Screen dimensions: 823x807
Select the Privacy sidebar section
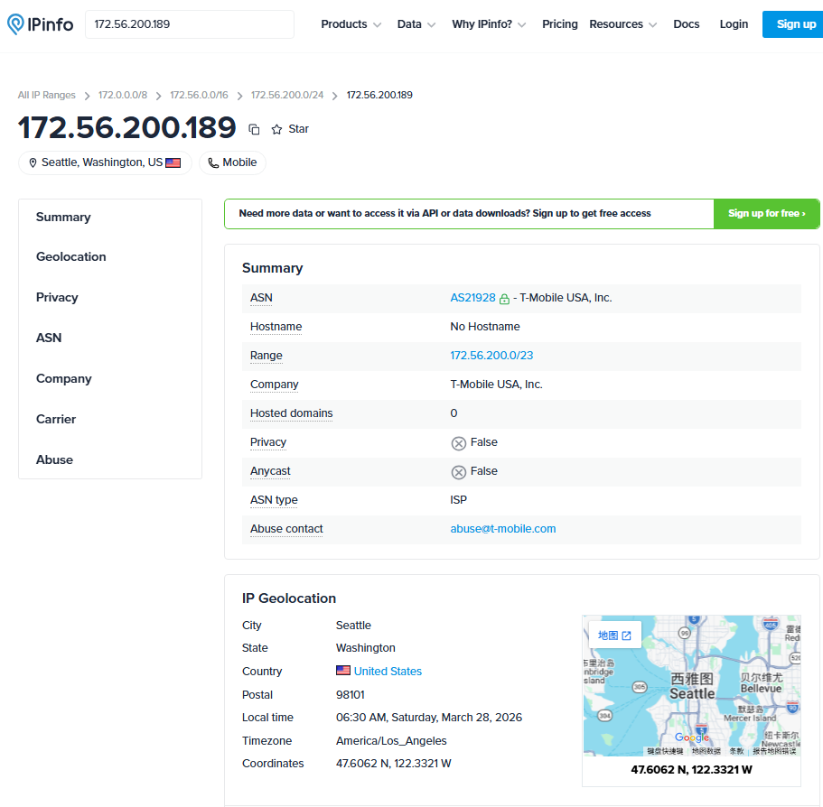pos(57,298)
